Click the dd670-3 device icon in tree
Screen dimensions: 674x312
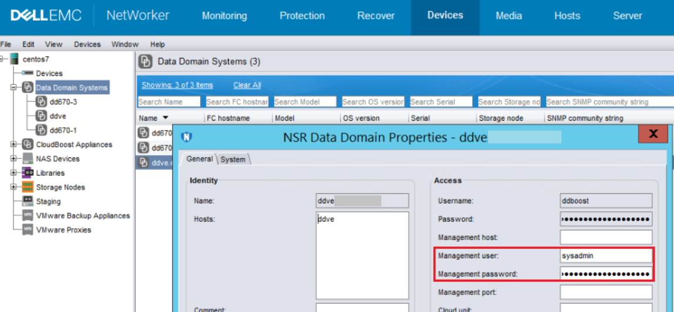(41, 102)
